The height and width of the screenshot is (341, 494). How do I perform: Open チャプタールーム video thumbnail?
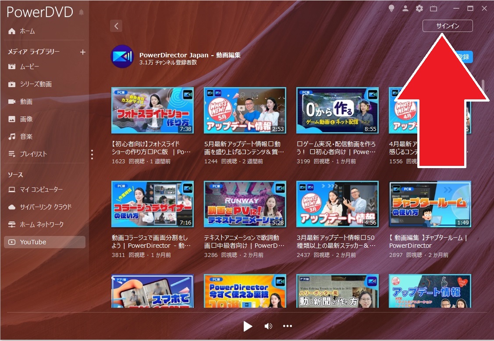(430, 204)
